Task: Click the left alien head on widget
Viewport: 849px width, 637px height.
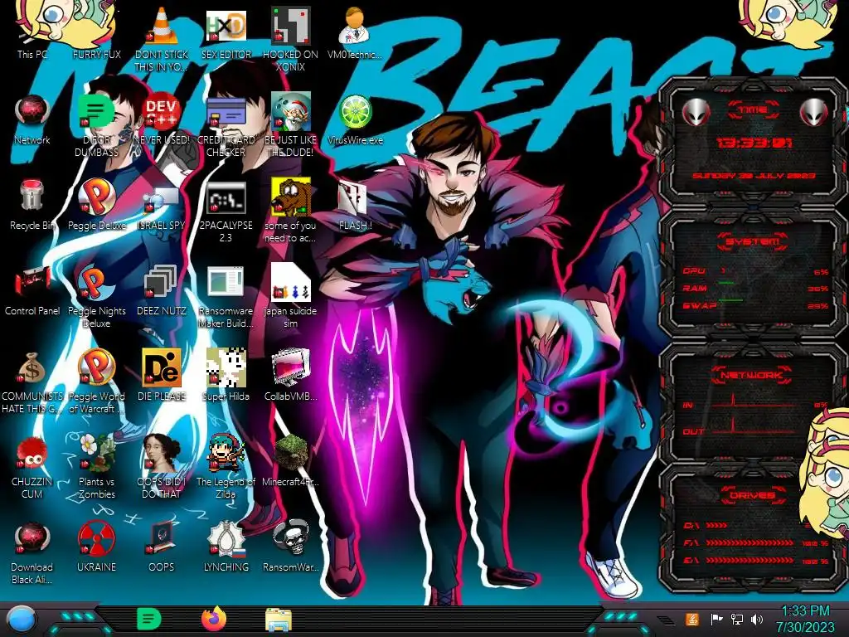Action: pos(696,112)
